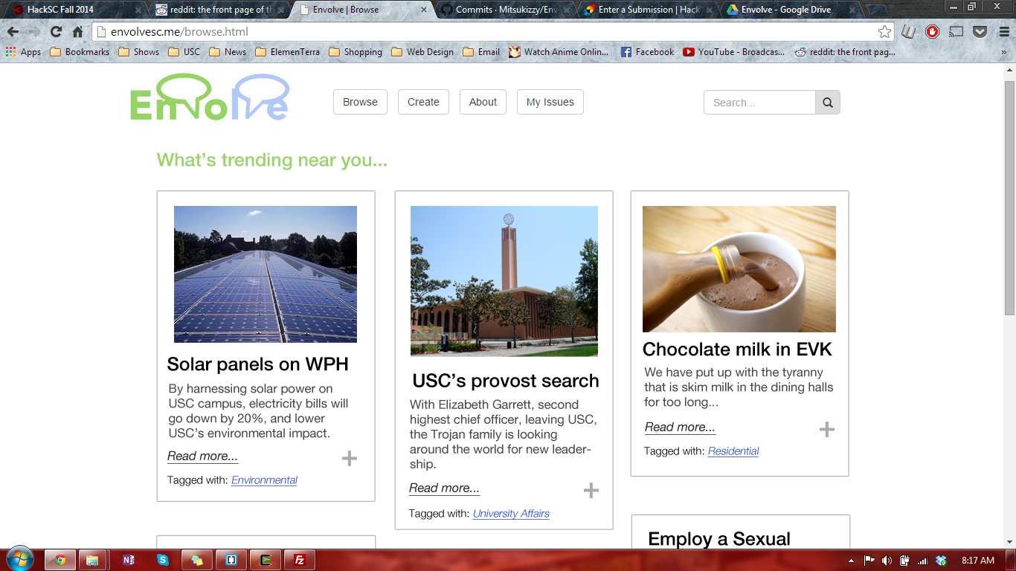Screen dimensions: 1016x571
Task: Click the search magnifier button on Envolve
Action: (828, 103)
